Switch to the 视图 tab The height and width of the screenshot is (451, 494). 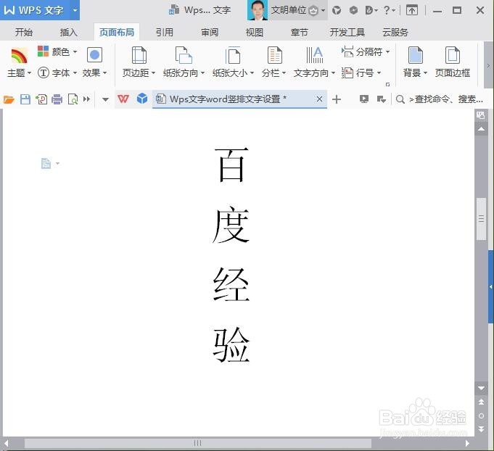(x=254, y=32)
